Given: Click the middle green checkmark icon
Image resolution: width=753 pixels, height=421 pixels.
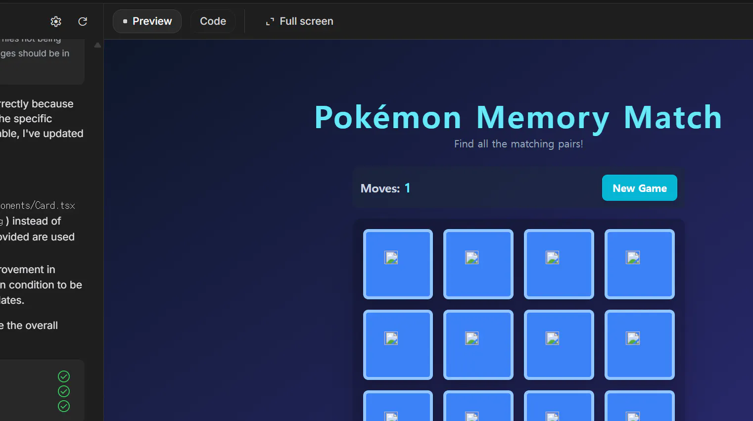Looking at the screenshot, I should point(64,391).
